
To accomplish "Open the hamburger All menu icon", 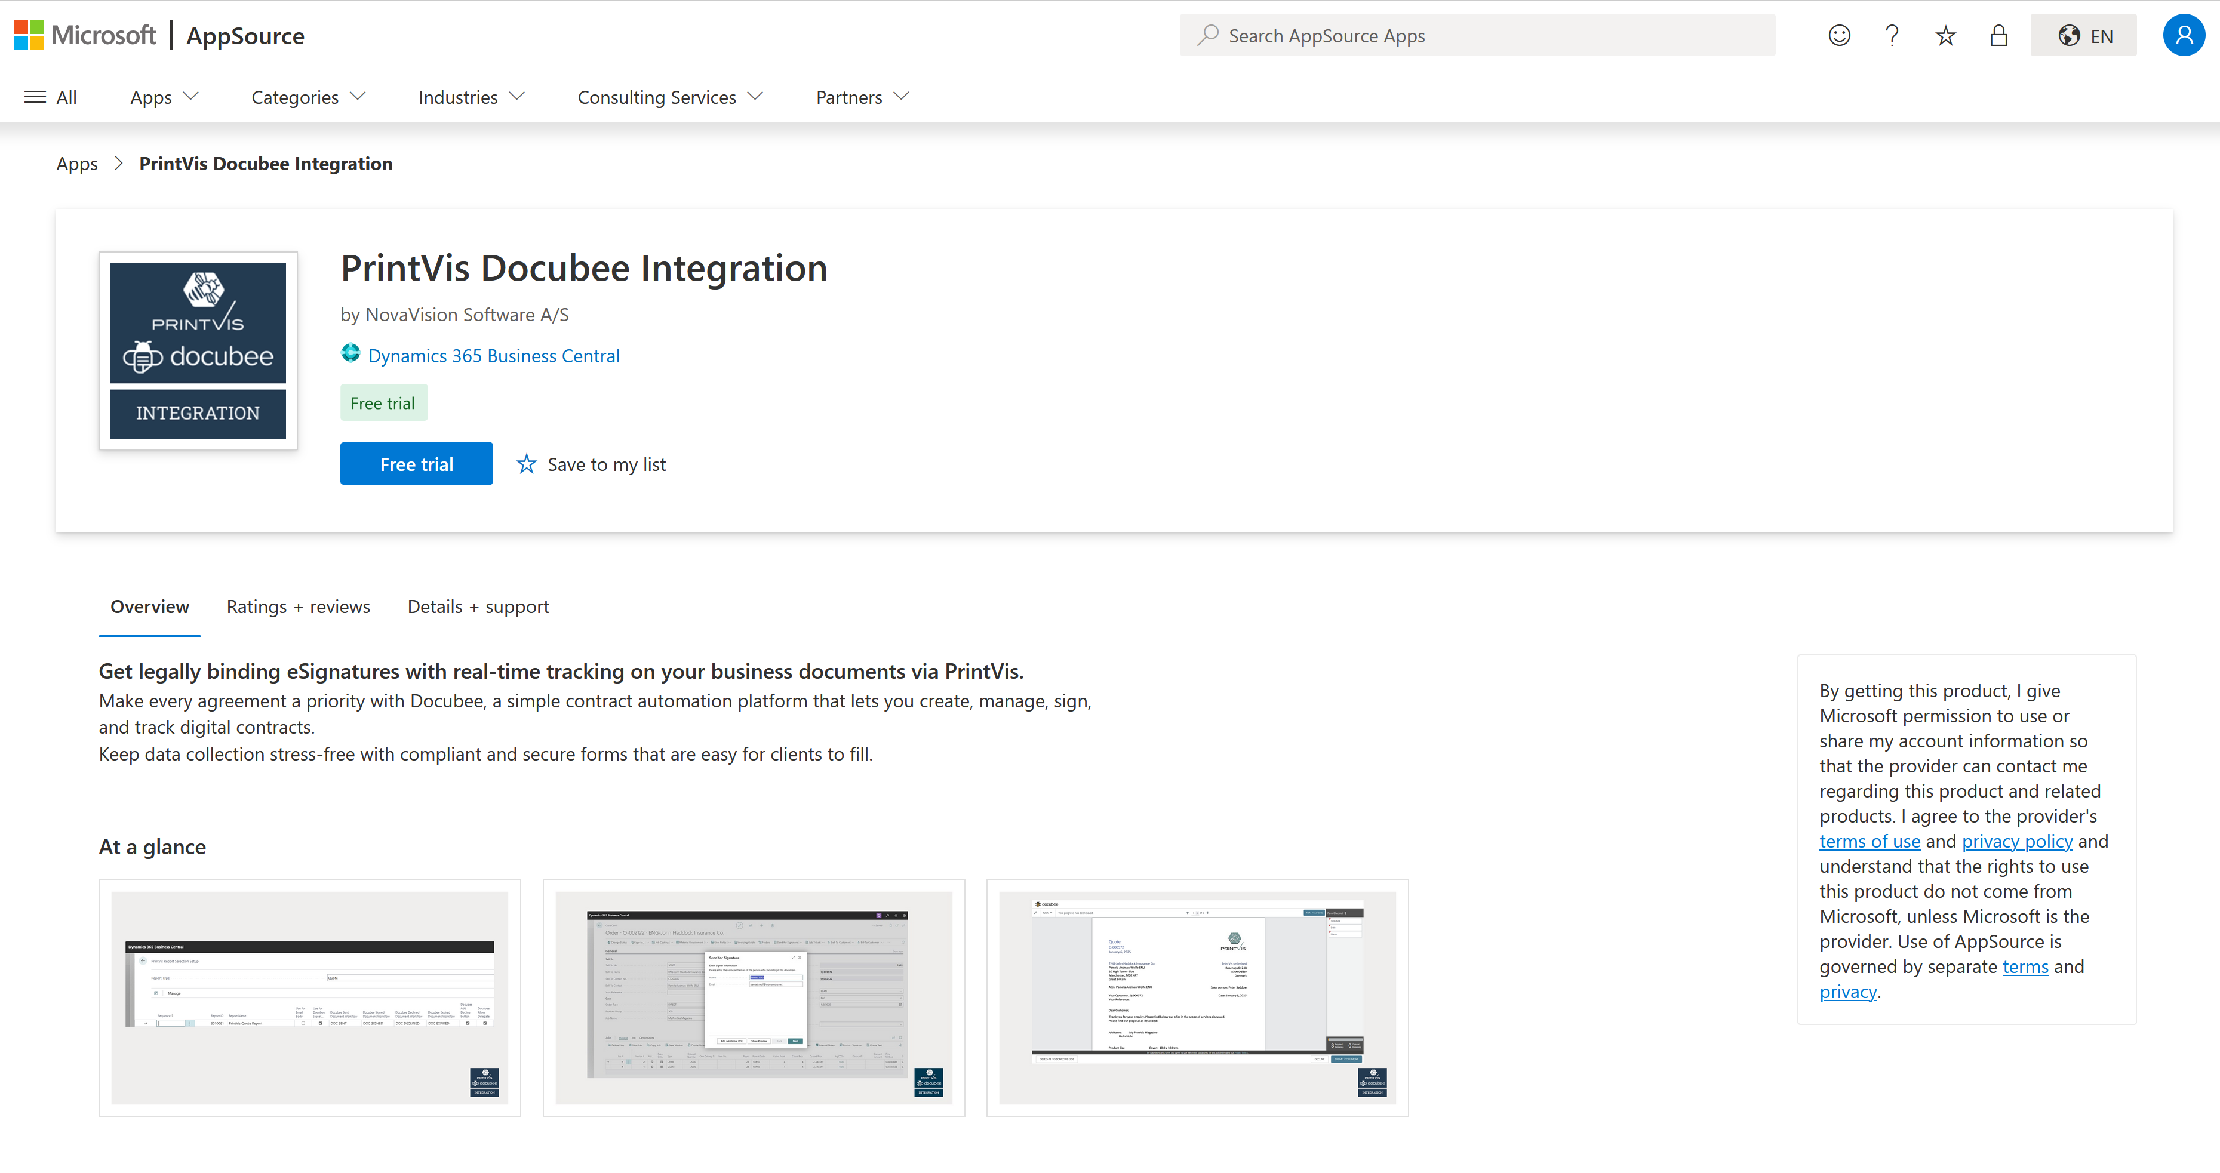I will (35, 97).
